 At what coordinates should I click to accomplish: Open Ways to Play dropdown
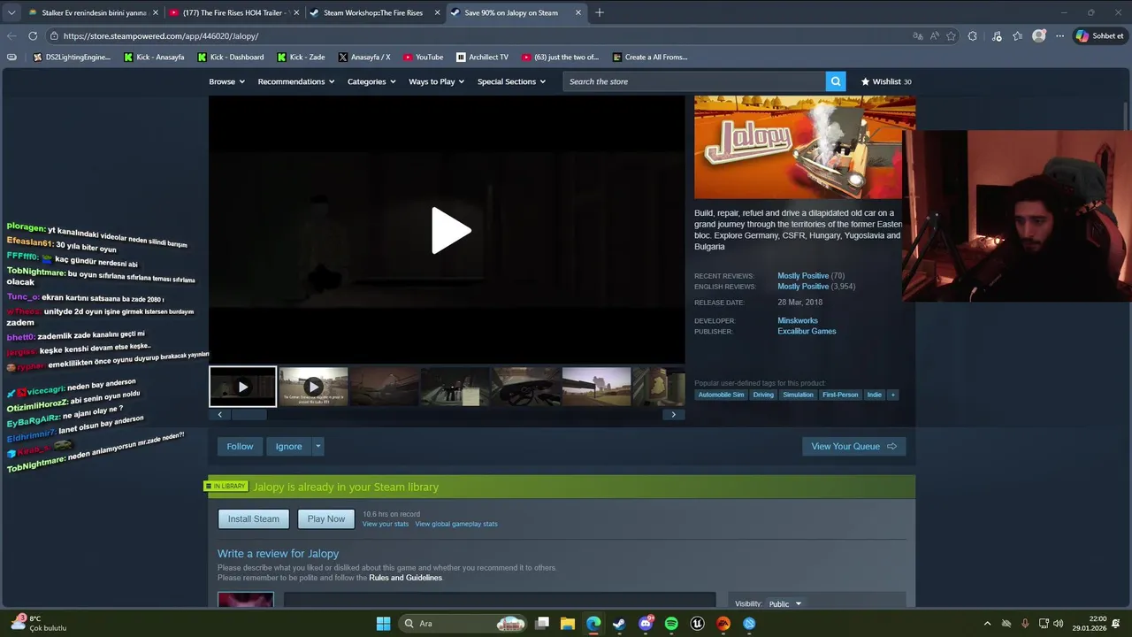[x=436, y=81]
